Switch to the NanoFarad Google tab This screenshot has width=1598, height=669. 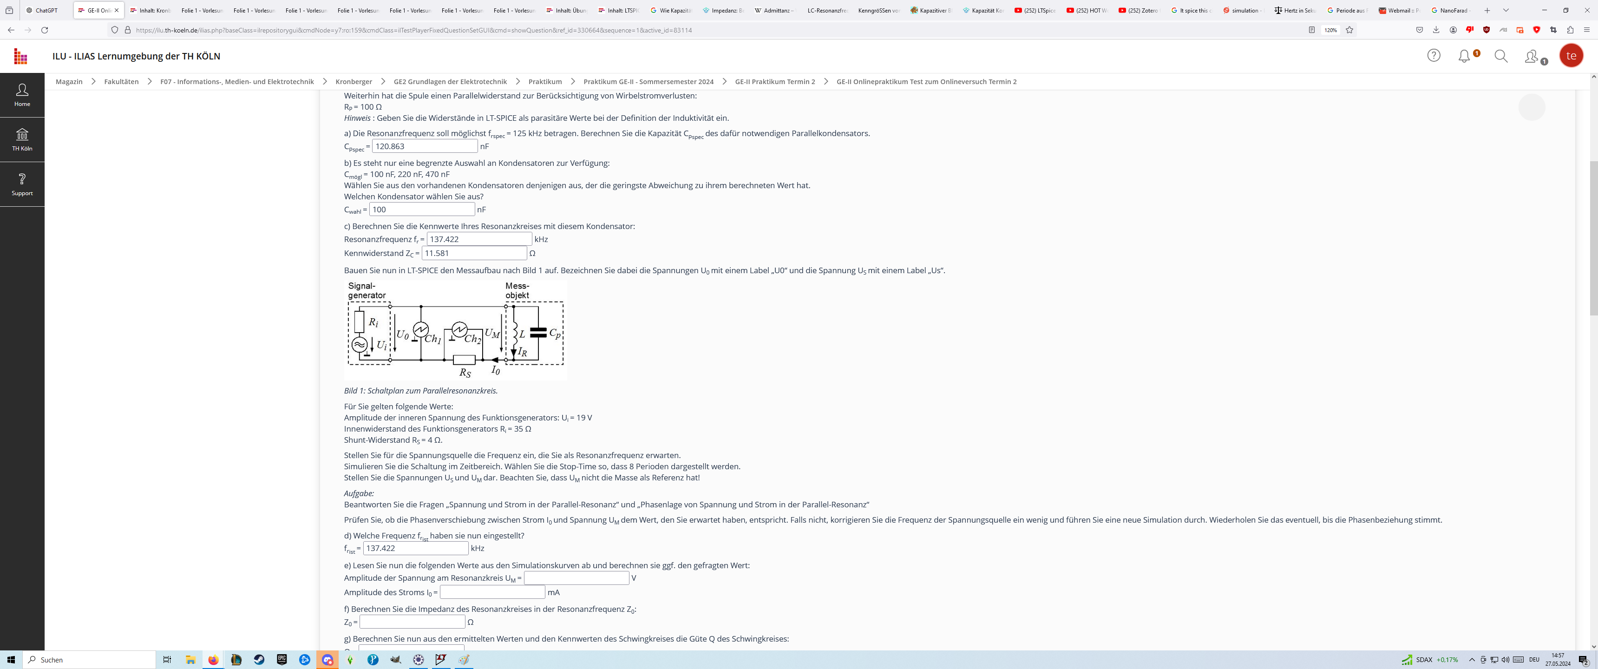click(x=1451, y=11)
